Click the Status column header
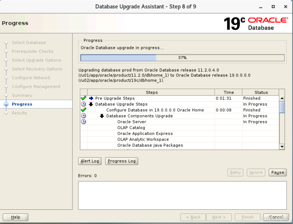 pos(261,92)
